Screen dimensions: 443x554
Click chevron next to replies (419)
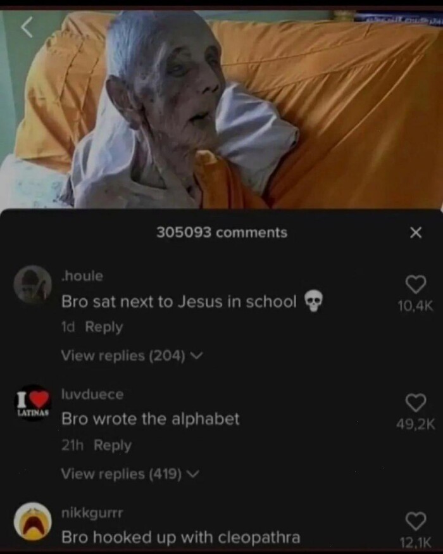point(193,474)
